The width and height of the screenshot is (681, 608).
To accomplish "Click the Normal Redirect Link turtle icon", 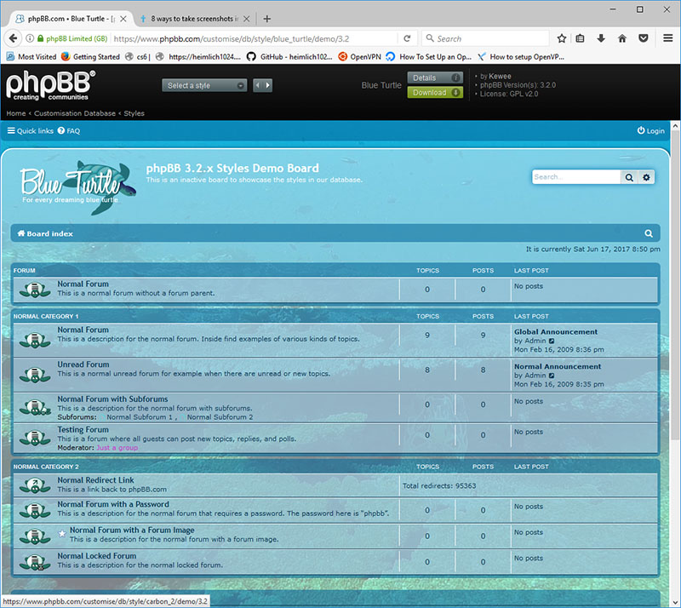I will point(35,485).
